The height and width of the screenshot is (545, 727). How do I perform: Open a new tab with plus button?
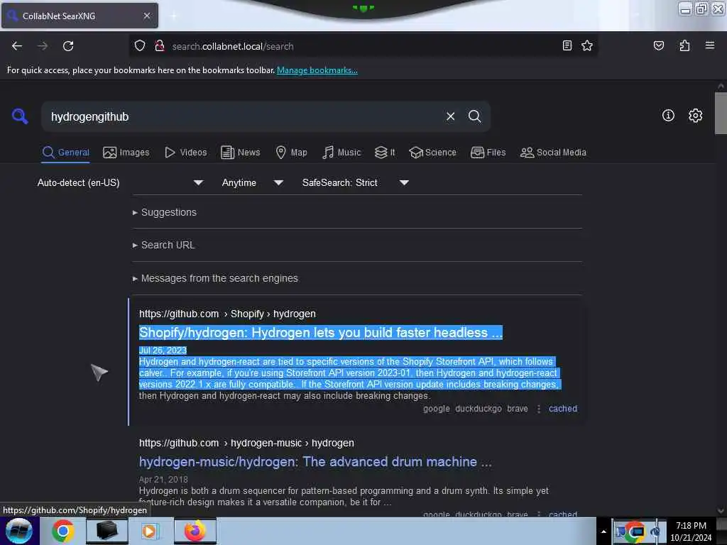(x=173, y=16)
